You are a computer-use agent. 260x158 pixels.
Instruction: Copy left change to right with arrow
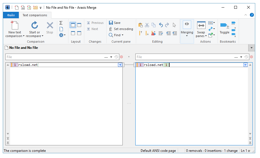pos(120,65)
